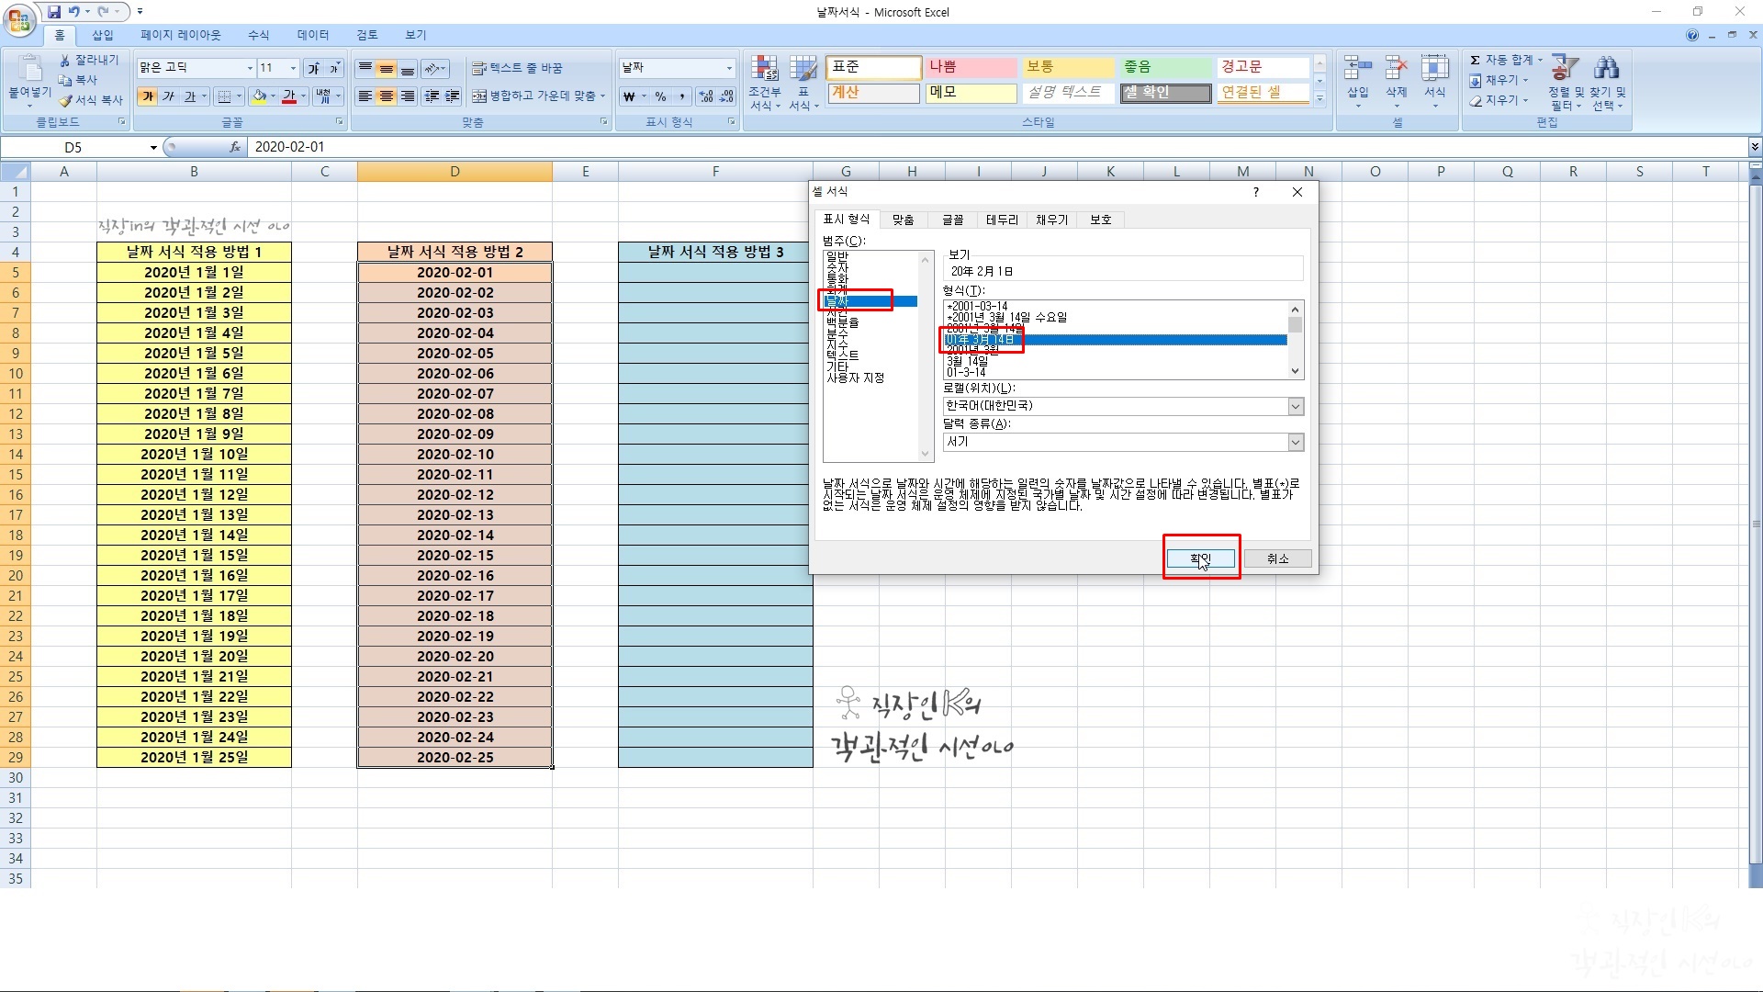Open the 수식 ribbon tab
Image resolution: width=1763 pixels, height=992 pixels.
click(x=258, y=35)
